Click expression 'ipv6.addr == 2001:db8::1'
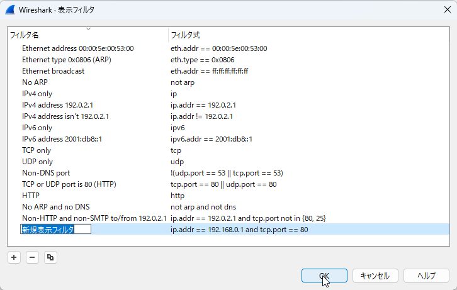 point(212,139)
